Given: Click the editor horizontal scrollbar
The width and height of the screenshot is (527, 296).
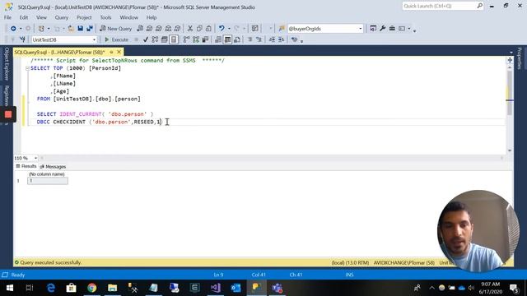Looking at the screenshot, I should 272,158.
